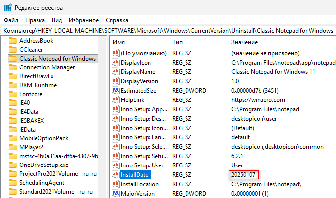Click the https://winaero.com value data
The width and height of the screenshot is (336, 198).
(x=258, y=100)
